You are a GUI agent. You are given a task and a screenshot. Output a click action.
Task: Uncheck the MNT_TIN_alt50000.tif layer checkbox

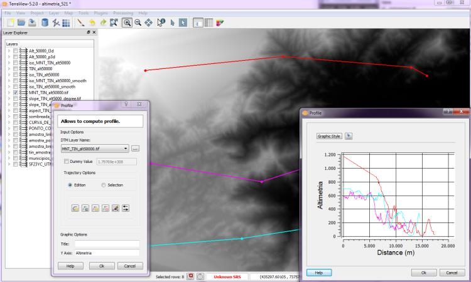click(16, 92)
